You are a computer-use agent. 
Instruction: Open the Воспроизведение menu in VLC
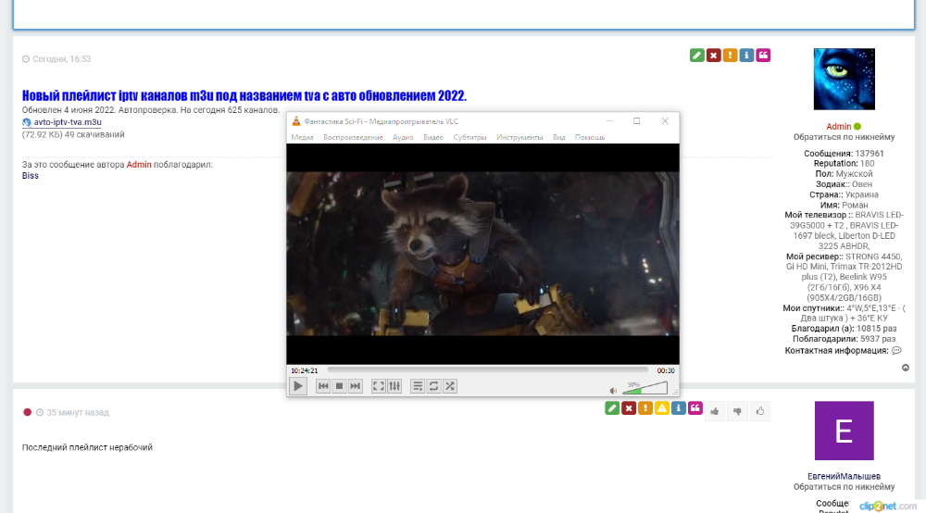[x=353, y=137]
